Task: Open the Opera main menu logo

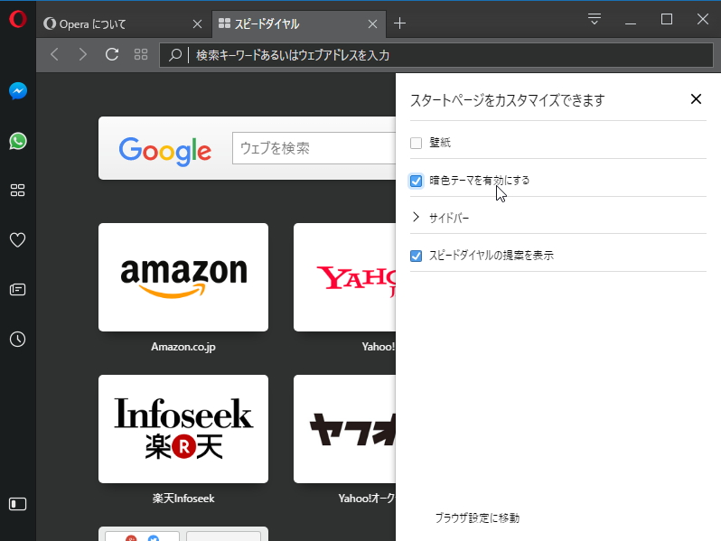Action: click(17, 19)
